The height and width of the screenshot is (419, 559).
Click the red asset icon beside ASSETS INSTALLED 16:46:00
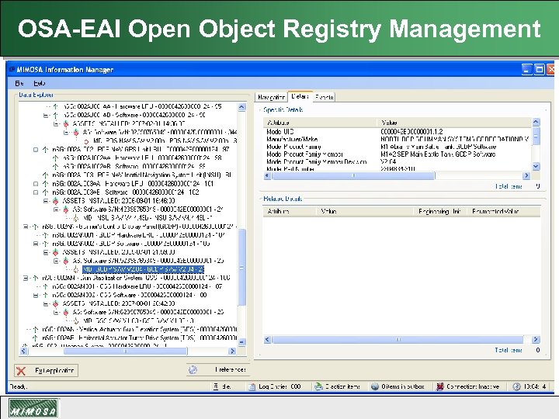pos(56,201)
